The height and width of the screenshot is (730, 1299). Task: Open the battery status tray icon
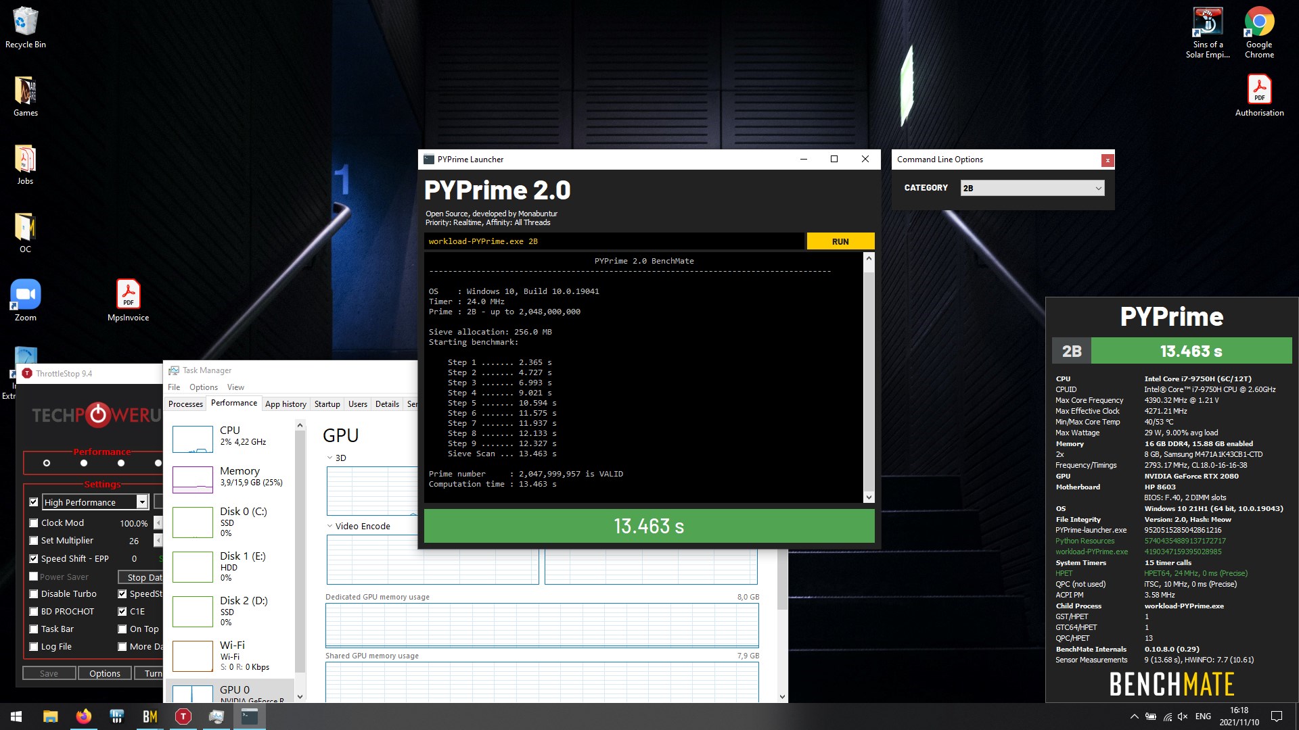(1151, 716)
